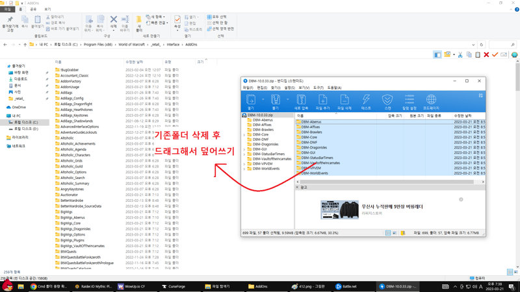Click the 새 폴더 (New folder) icon in Explorer ribbon
The height and width of the screenshot is (292, 520).
pos(139,19)
